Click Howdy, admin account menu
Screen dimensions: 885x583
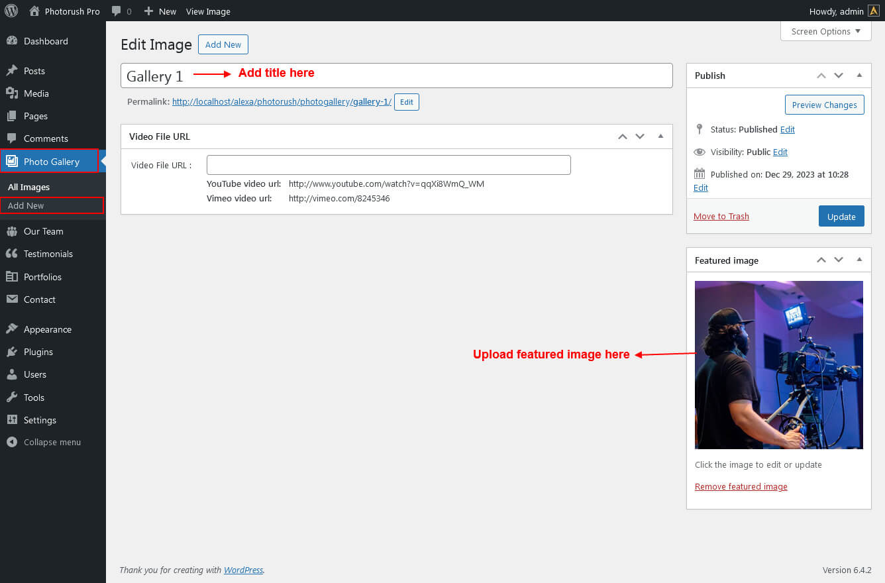[845, 11]
